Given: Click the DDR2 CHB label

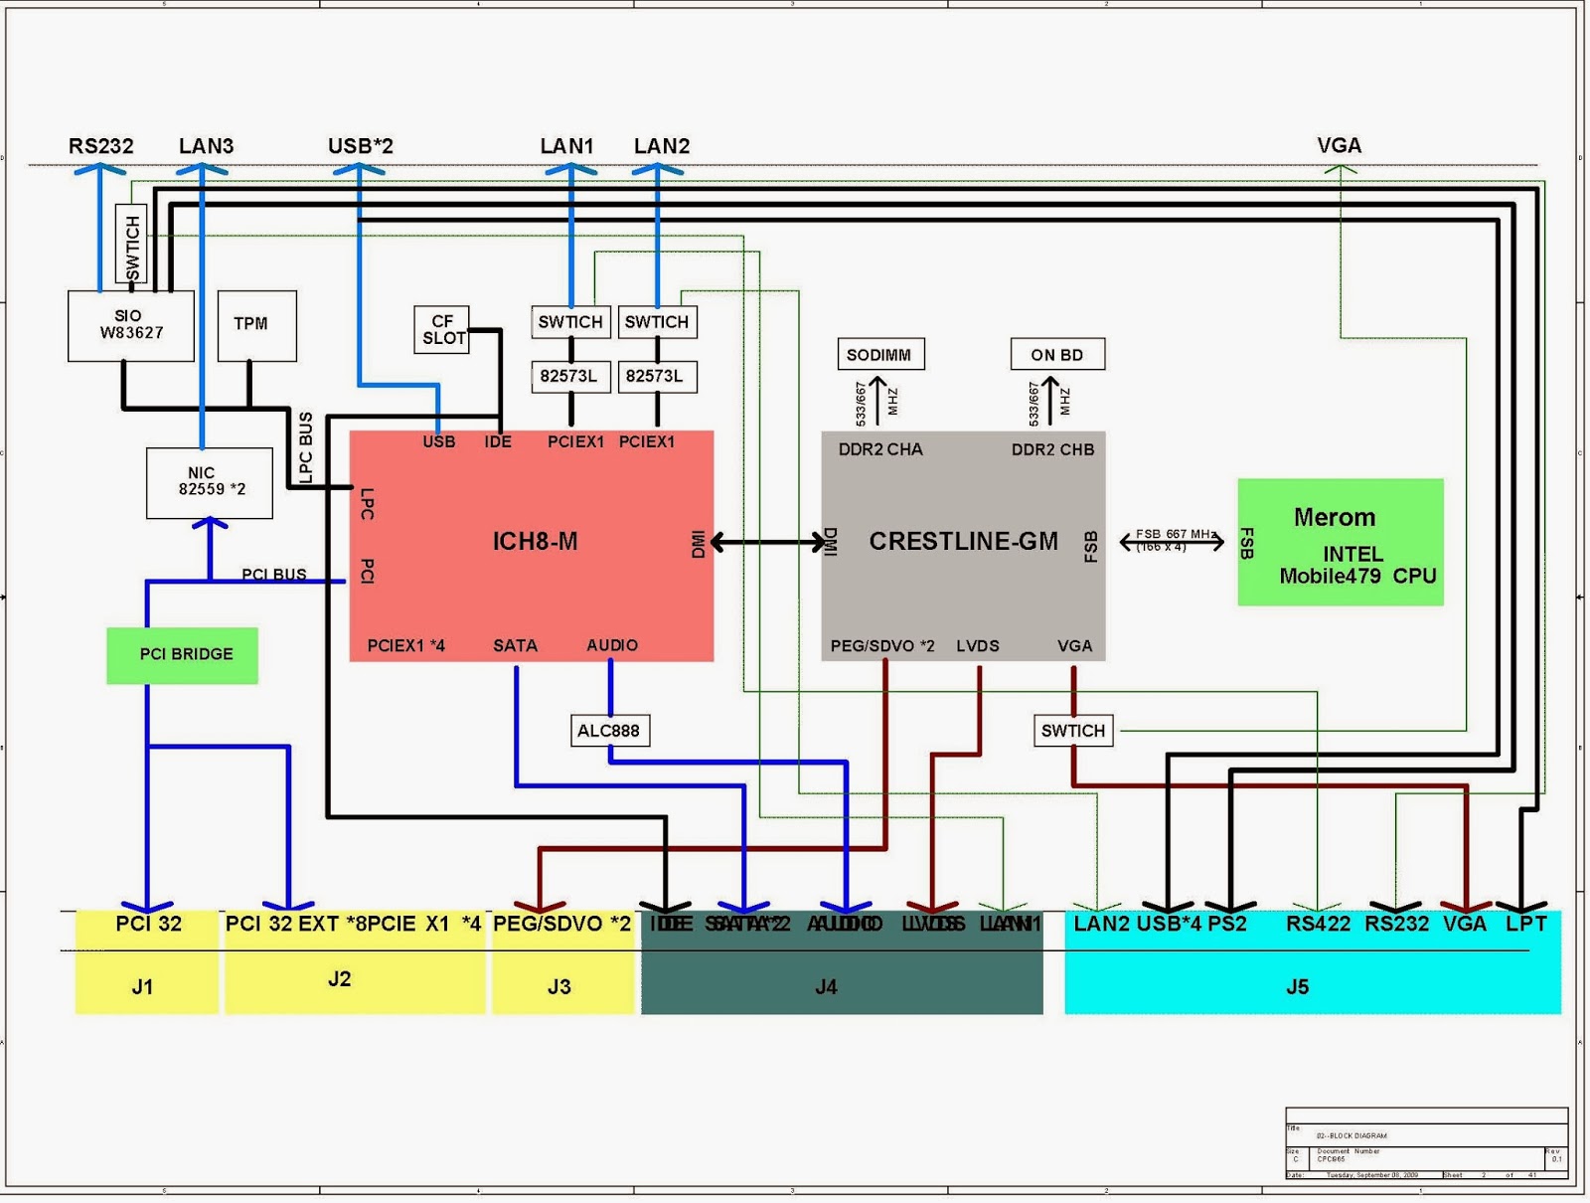Looking at the screenshot, I should pyautogui.click(x=1052, y=449).
